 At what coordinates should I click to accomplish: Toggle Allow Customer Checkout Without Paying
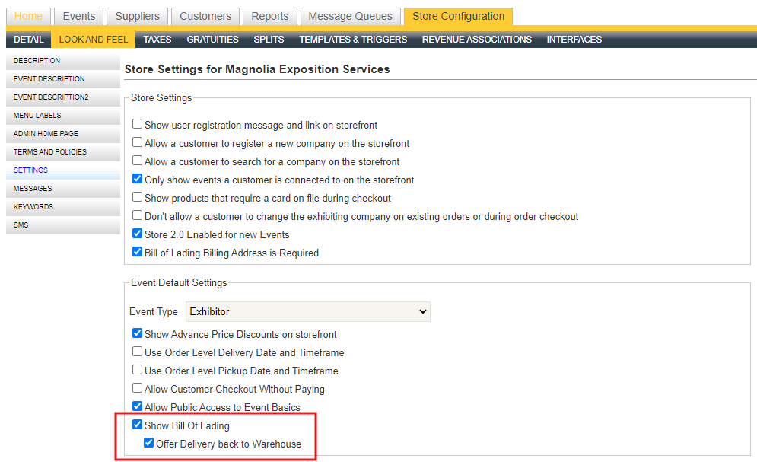point(137,389)
